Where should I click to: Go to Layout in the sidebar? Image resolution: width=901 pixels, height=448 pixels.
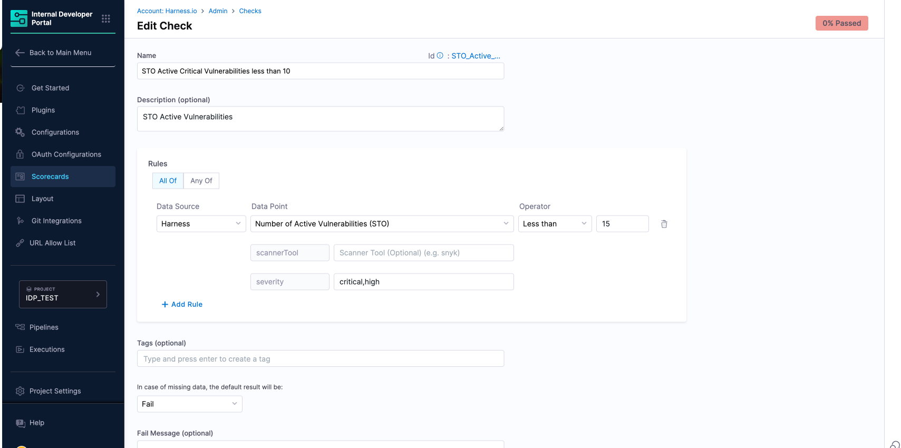click(42, 199)
